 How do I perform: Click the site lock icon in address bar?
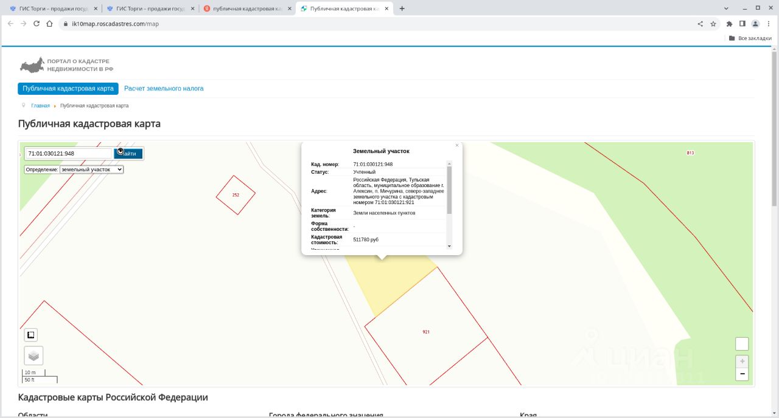pyautogui.click(x=66, y=24)
